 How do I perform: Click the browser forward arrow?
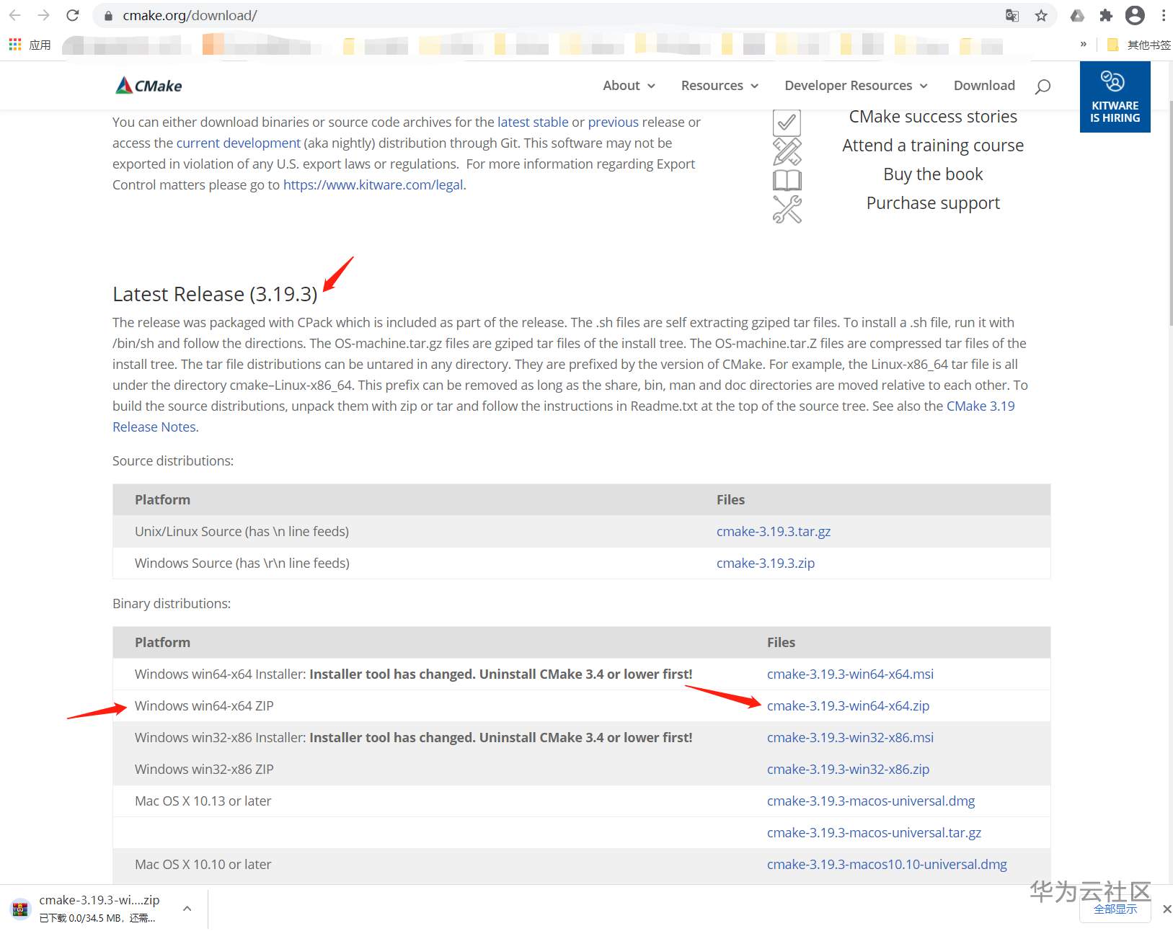pyautogui.click(x=43, y=15)
